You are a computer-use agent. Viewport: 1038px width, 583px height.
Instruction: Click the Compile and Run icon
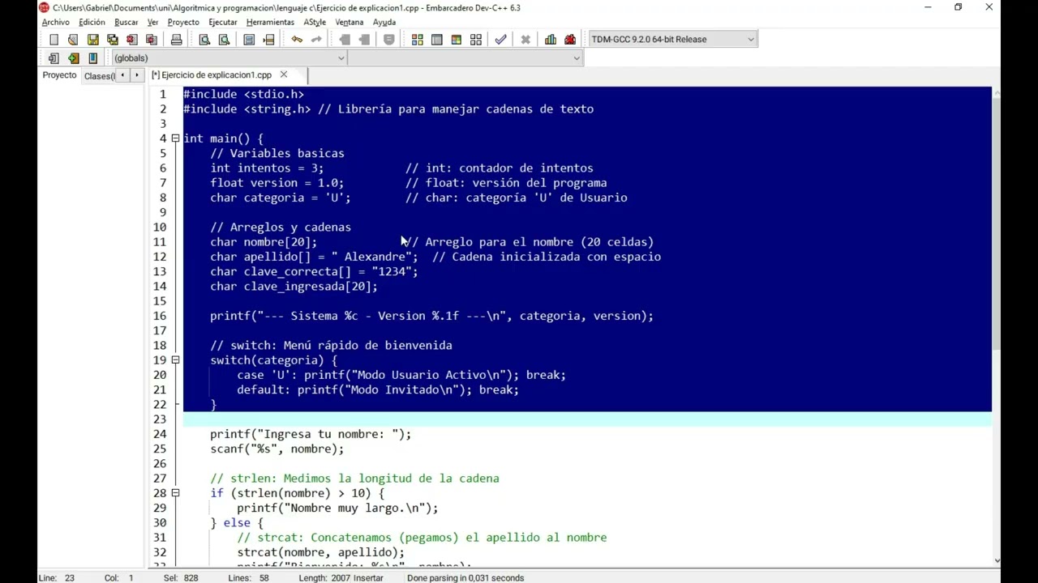pyautogui.click(x=456, y=39)
